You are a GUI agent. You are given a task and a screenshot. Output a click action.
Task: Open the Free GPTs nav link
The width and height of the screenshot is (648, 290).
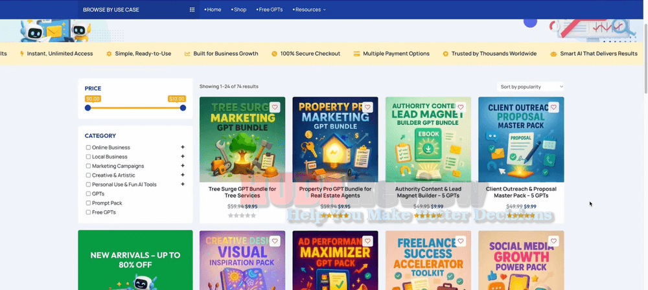pos(270,10)
